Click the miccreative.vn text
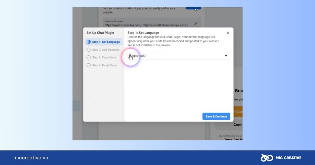315x165 pixels. [x=31, y=158]
